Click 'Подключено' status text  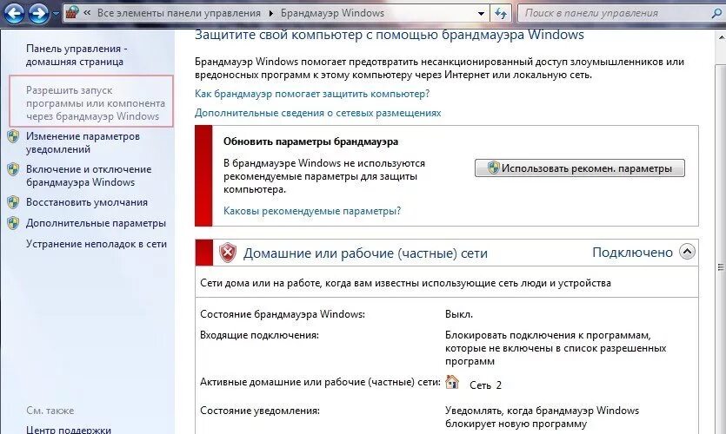pos(632,253)
